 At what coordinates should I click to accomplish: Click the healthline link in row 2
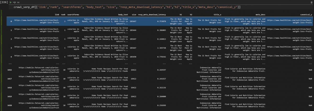click(37, 39)
